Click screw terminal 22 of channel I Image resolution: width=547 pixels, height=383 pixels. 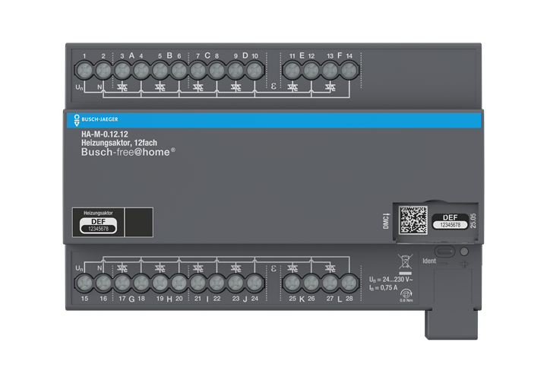click(x=217, y=283)
